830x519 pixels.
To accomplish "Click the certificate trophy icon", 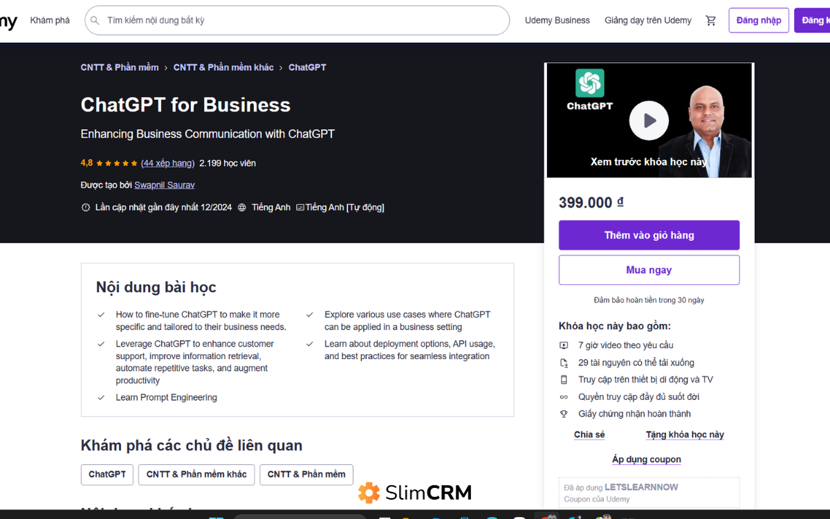I will click(x=564, y=414).
